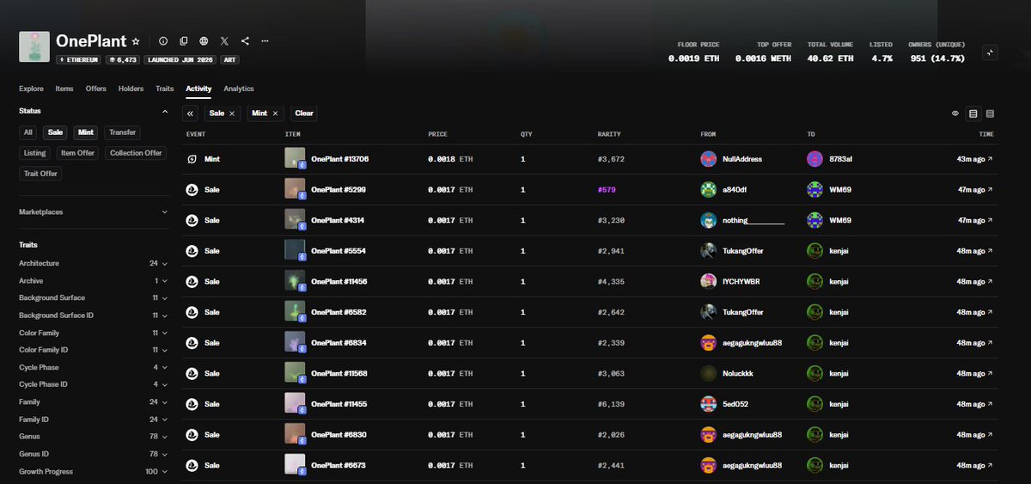Enable the Trait Offer status filter

tap(41, 174)
